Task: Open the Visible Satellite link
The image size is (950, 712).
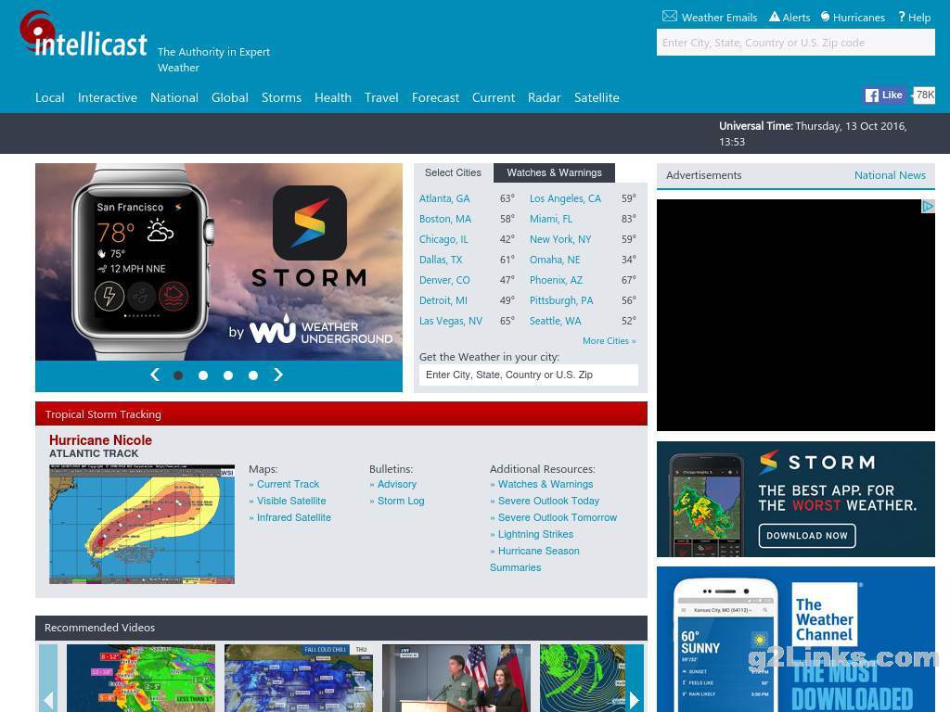Action: (x=290, y=501)
